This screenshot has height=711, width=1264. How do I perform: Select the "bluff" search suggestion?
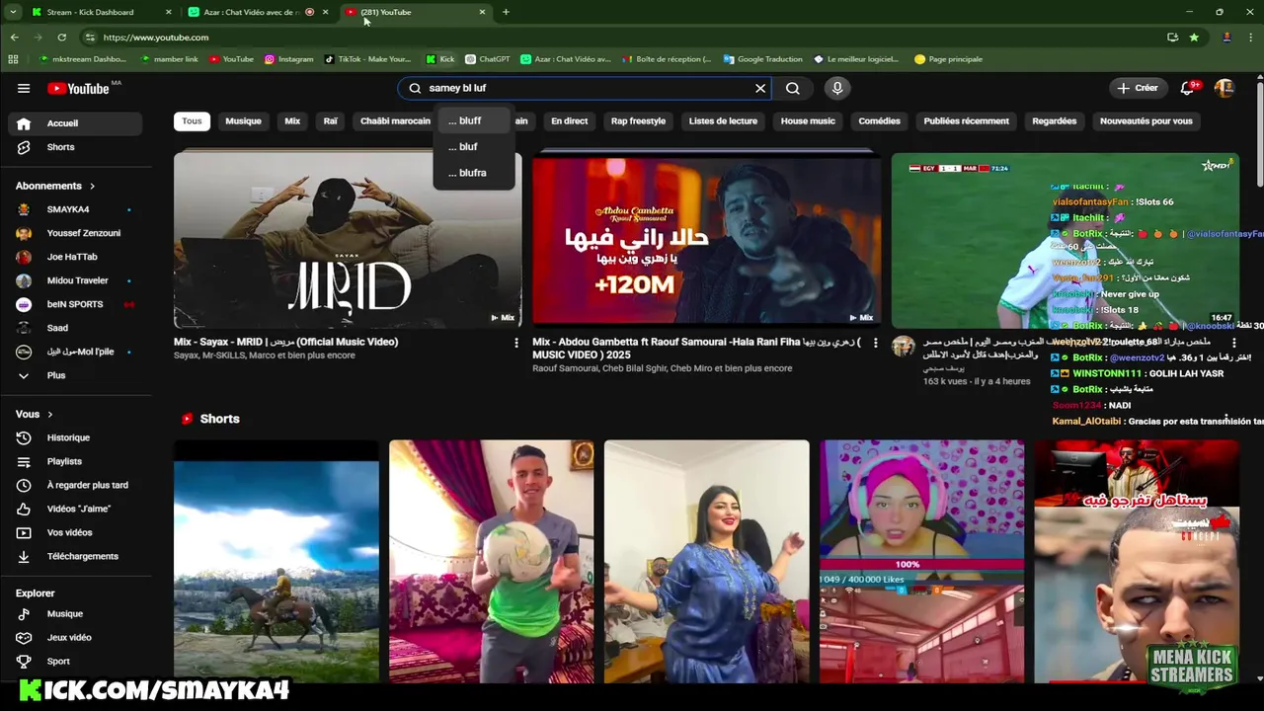pos(474,120)
